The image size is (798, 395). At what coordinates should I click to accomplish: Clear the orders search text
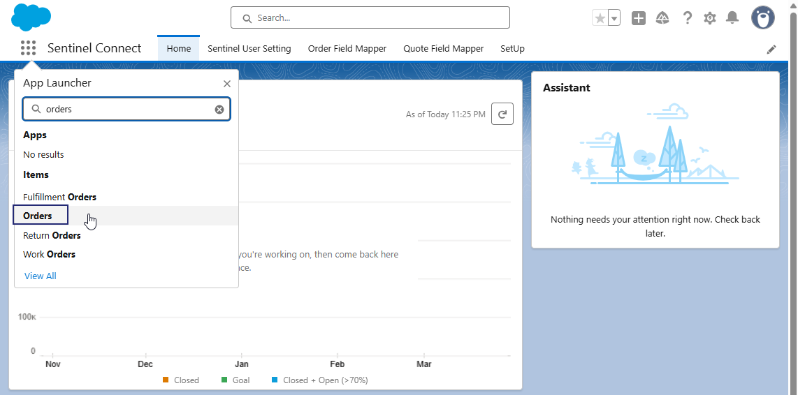pos(219,110)
